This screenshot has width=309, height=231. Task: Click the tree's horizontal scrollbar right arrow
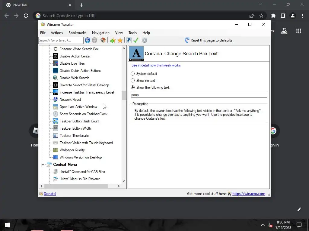119,186
